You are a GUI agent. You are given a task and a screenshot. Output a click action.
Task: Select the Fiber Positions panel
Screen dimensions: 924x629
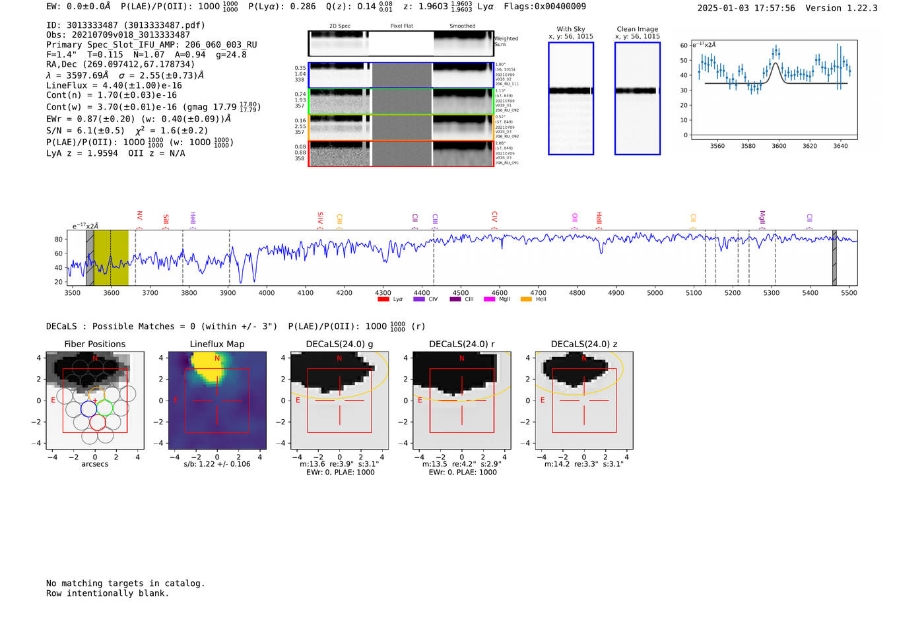(x=95, y=400)
